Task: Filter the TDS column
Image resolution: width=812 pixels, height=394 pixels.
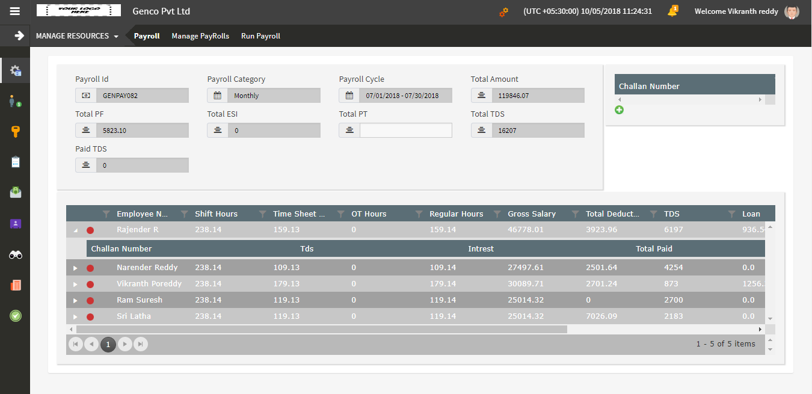Action: click(731, 214)
